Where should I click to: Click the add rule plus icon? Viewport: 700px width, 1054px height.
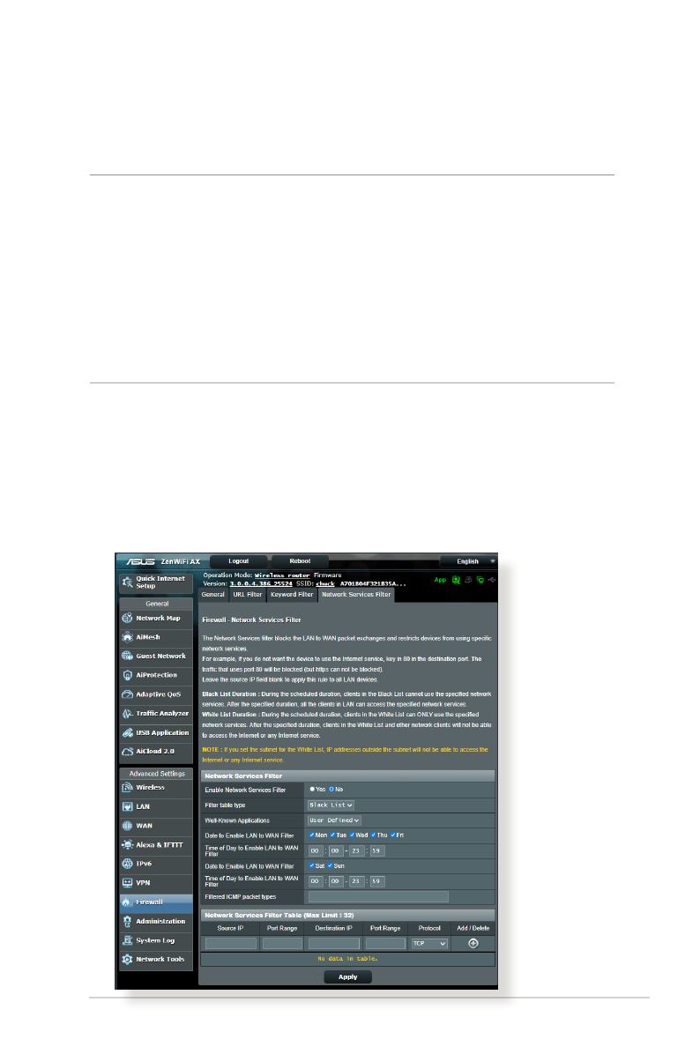point(473,943)
